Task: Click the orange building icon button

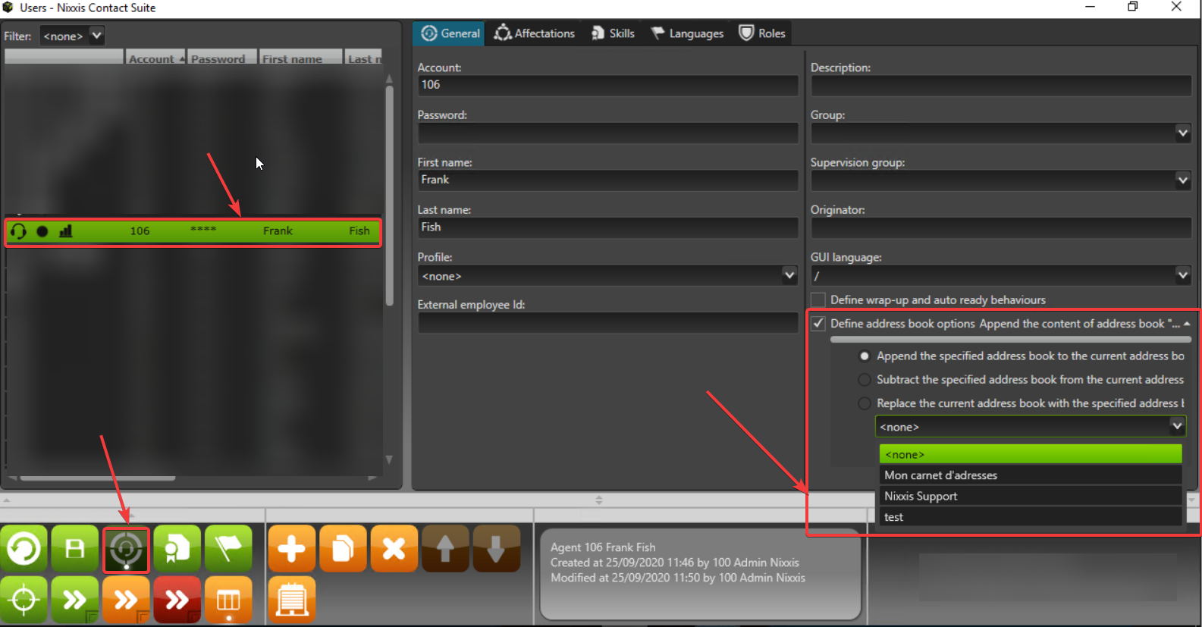Action: click(292, 600)
